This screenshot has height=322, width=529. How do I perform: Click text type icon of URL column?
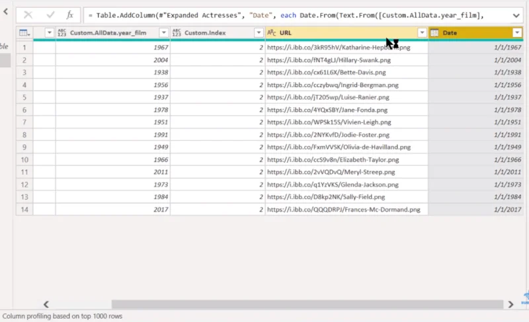[x=272, y=32]
